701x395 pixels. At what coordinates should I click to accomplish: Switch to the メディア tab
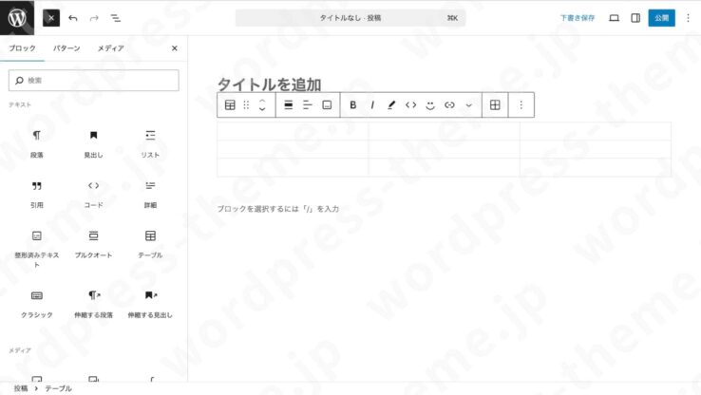[111, 48]
